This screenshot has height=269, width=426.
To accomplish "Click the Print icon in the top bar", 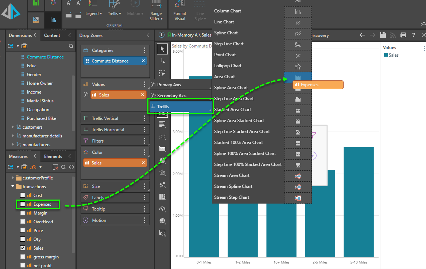I will tap(403, 35).
